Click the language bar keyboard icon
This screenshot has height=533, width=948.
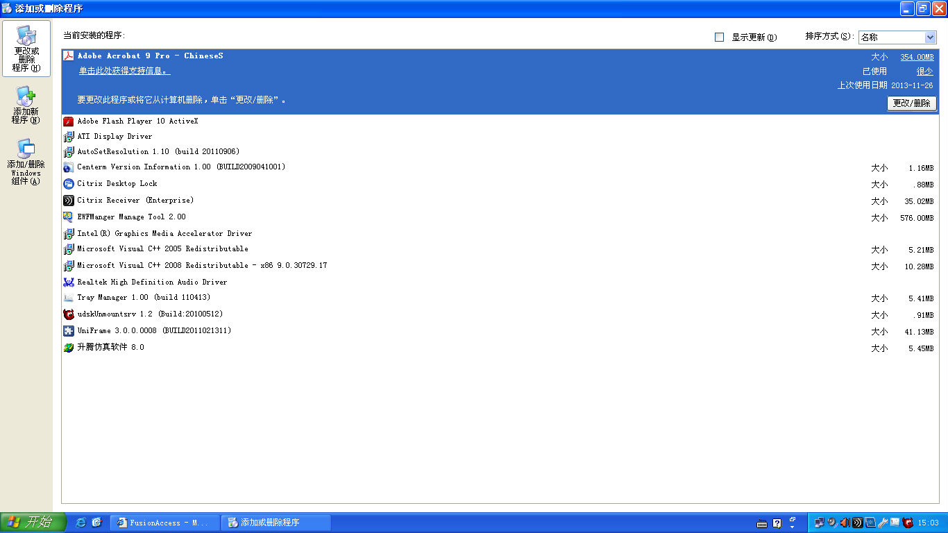coord(761,523)
